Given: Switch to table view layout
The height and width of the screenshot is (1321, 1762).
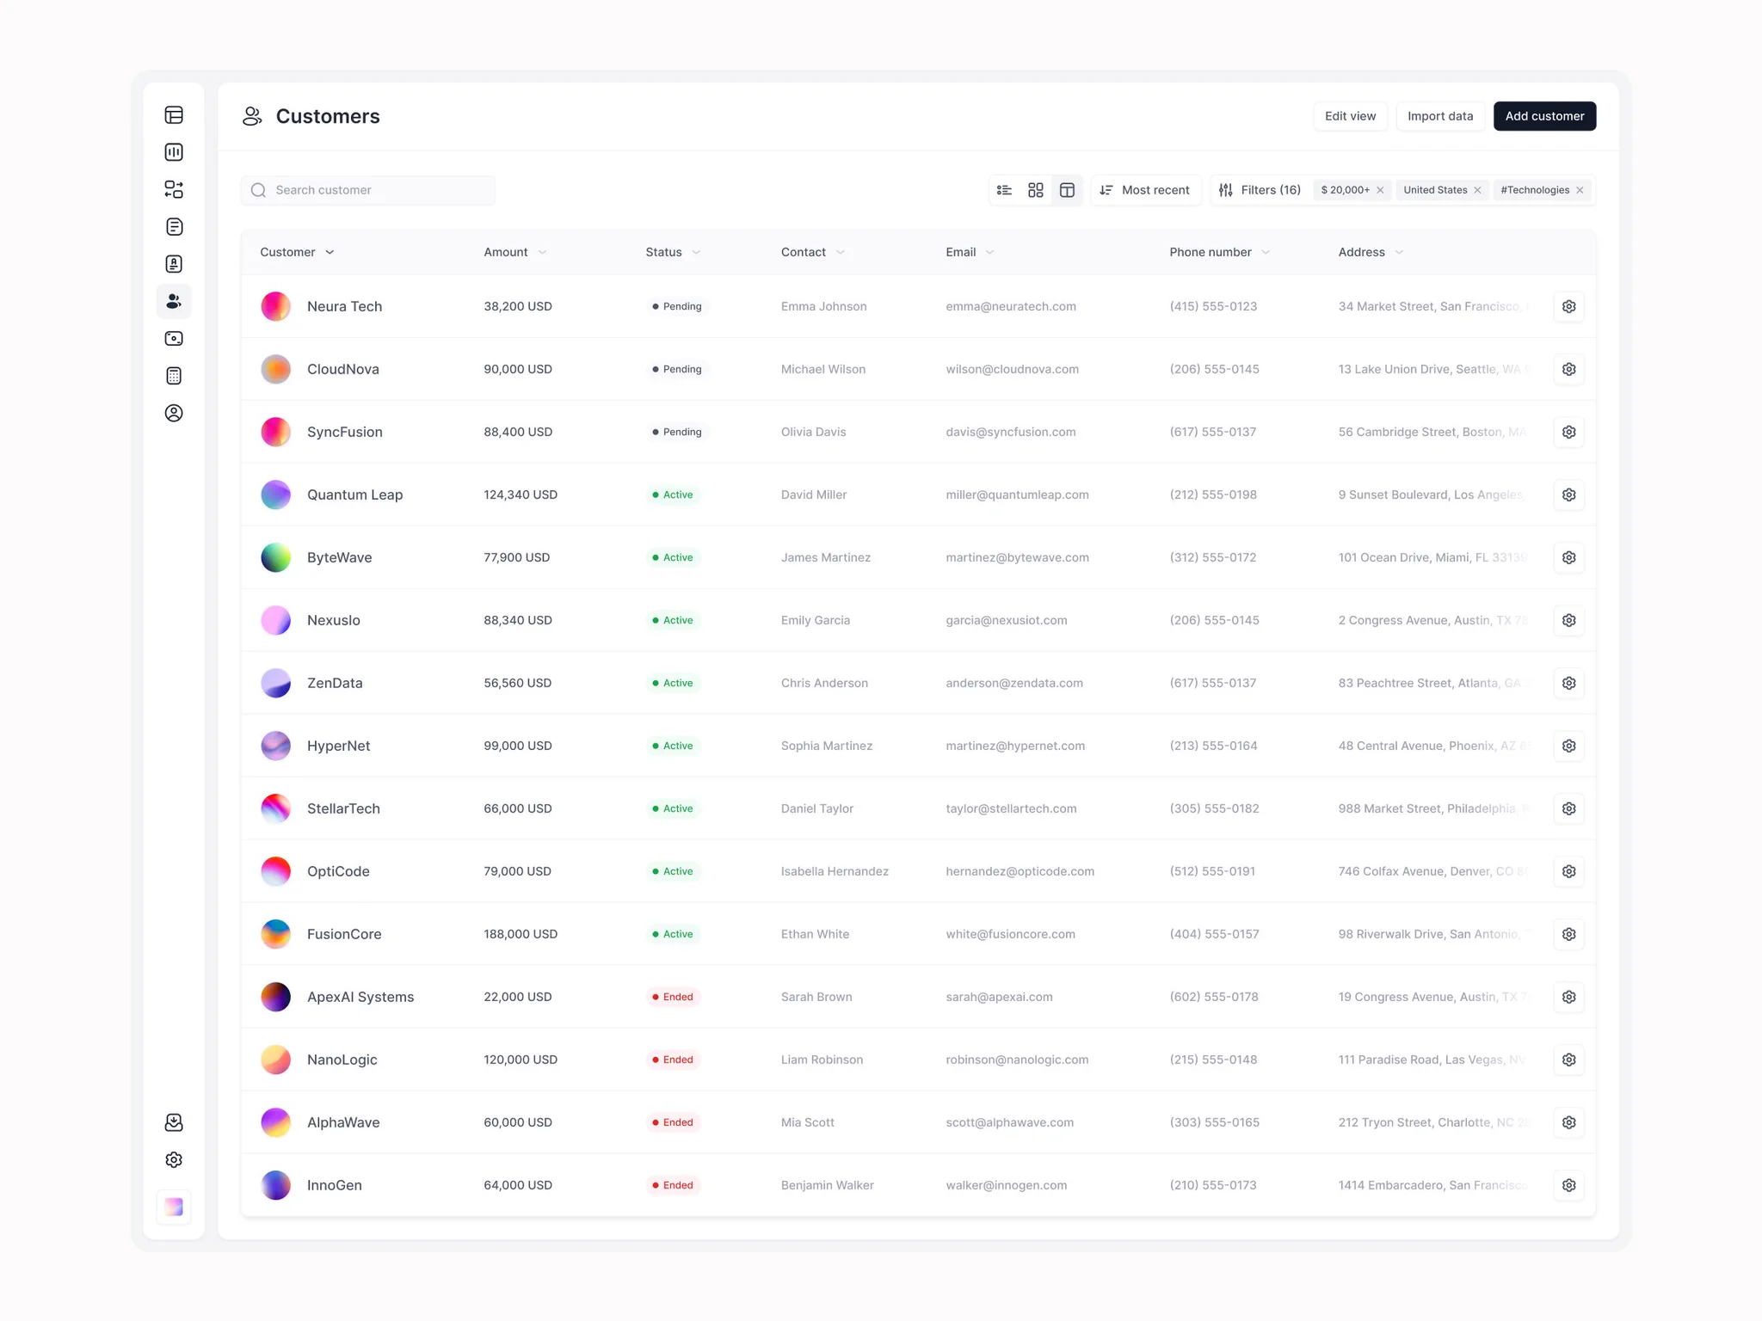Looking at the screenshot, I should click(1067, 190).
